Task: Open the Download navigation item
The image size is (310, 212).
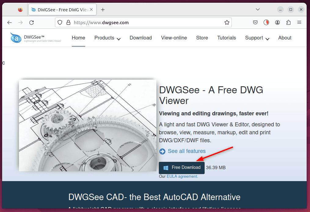Action: point(141,38)
